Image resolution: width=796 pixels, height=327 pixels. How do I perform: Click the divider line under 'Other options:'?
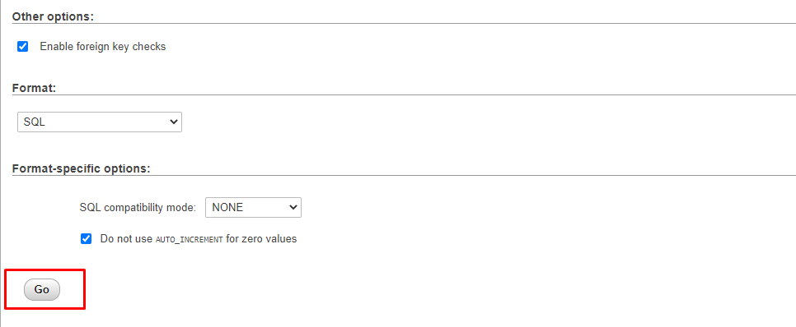(x=404, y=23)
